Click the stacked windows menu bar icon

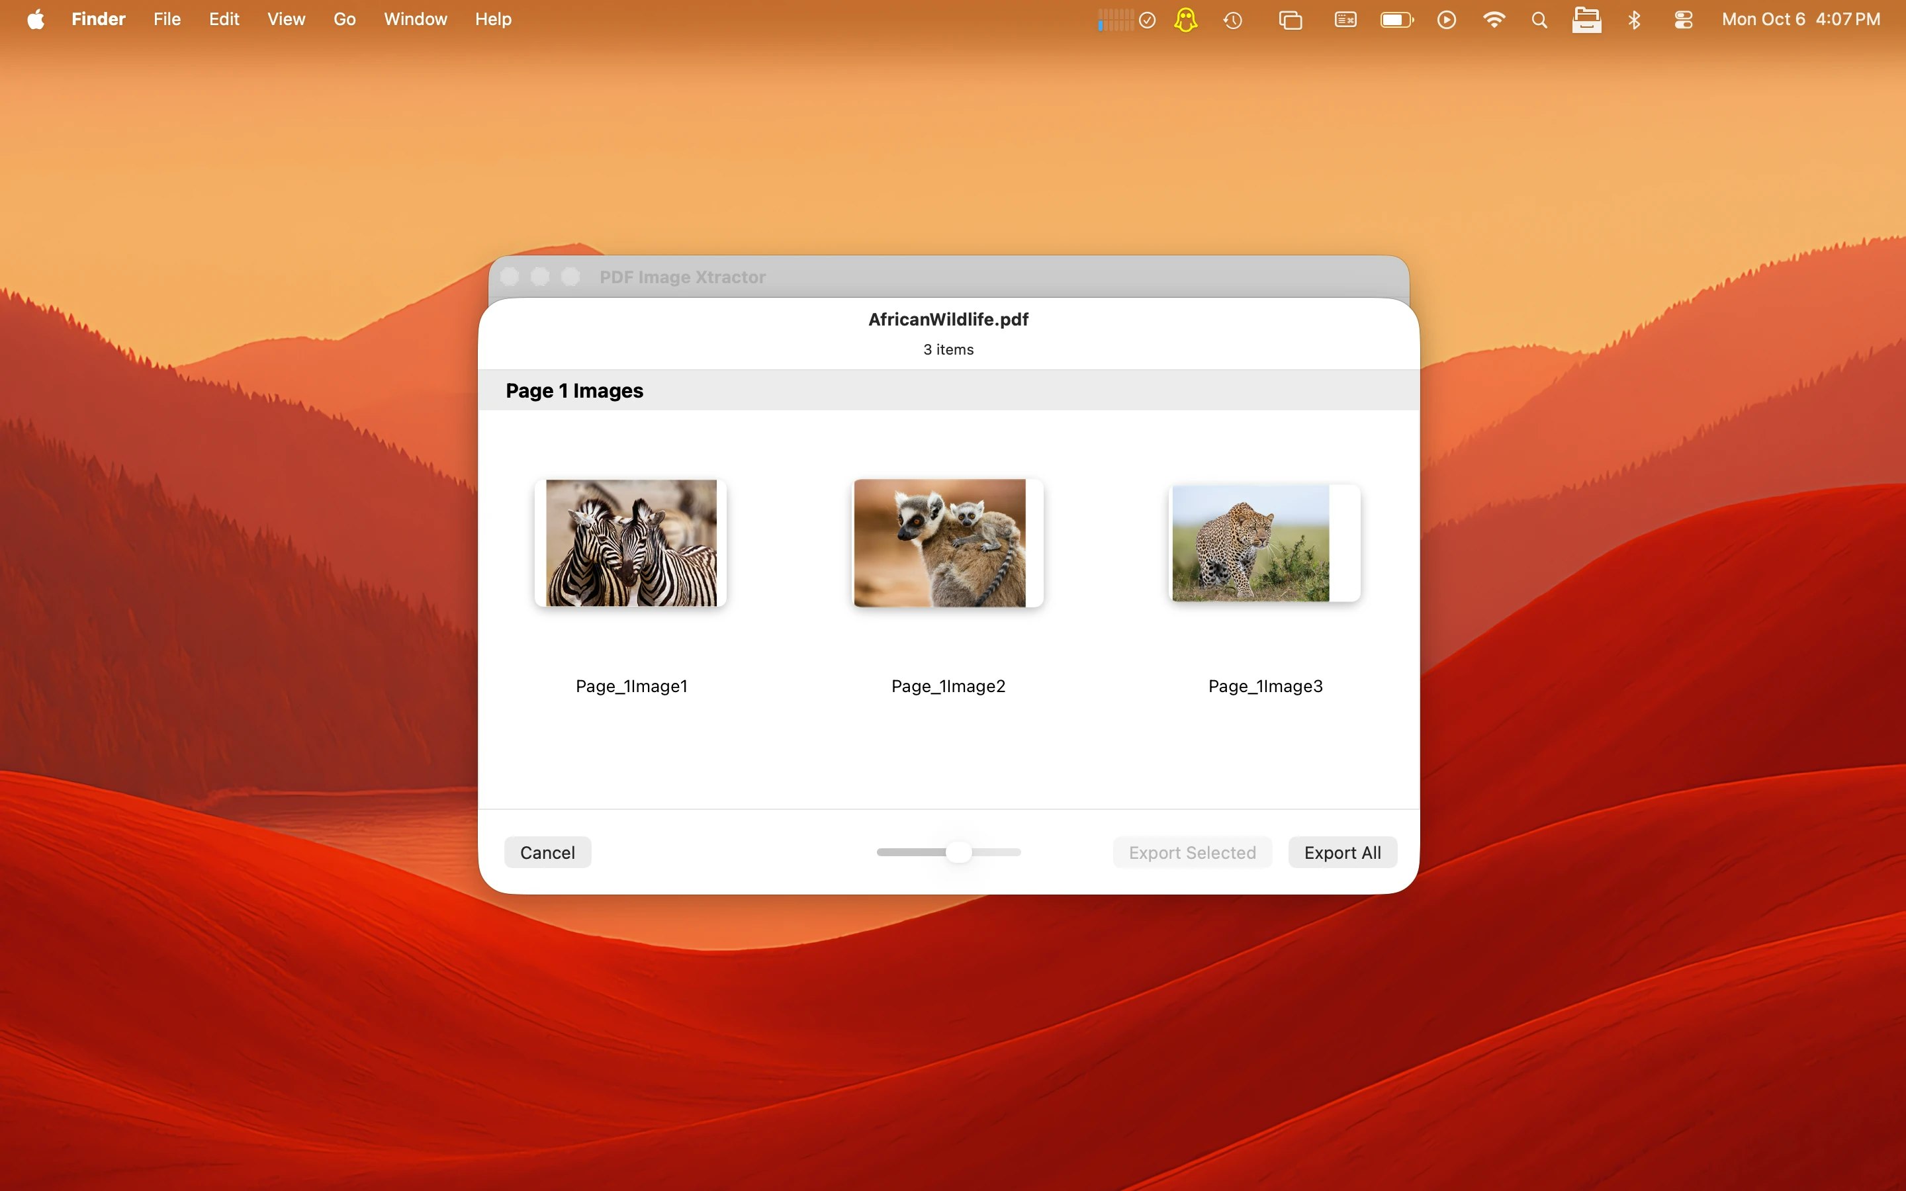click(x=1290, y=20)
